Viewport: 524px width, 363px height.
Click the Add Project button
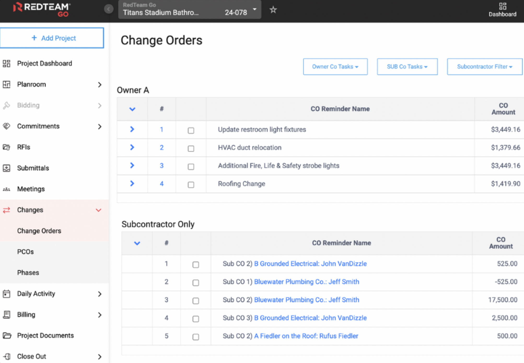pos(52,38)
